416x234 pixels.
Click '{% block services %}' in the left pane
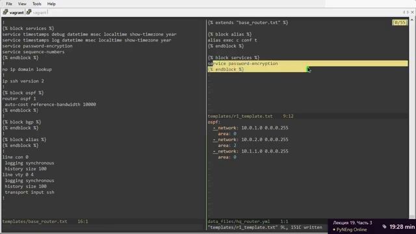[28, 29]
